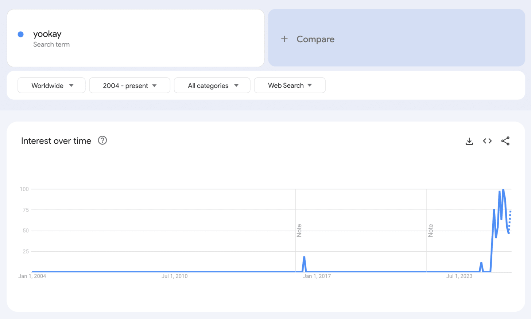Click the 100 y-axis label
Viewport: 531px width, 319px height.
(24, 189)
